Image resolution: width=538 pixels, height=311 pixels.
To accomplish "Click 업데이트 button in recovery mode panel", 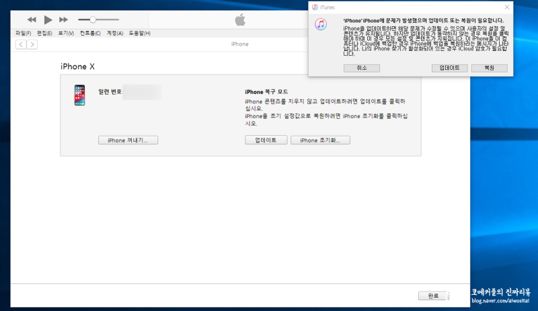I will (266, 140).
